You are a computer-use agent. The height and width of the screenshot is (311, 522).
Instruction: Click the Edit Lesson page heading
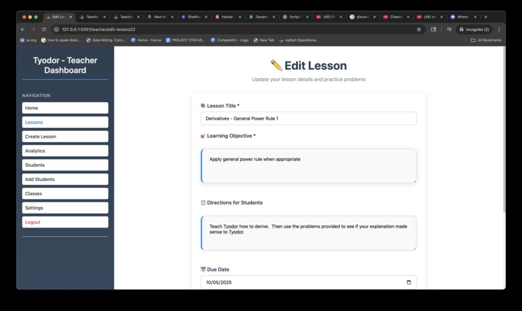coord(309,65)
